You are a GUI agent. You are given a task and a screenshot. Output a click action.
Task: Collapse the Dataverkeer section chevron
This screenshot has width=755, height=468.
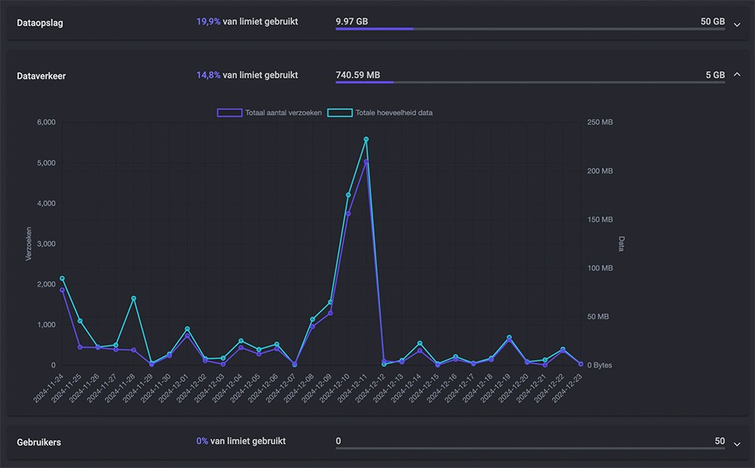tap(738, 75)
